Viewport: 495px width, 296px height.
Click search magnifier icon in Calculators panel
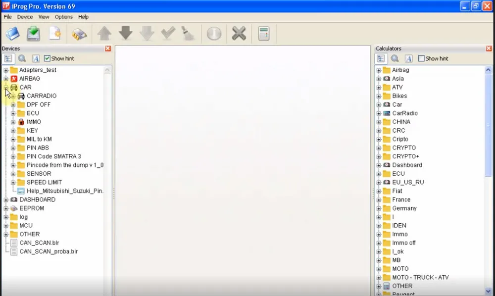pos(395,58)
